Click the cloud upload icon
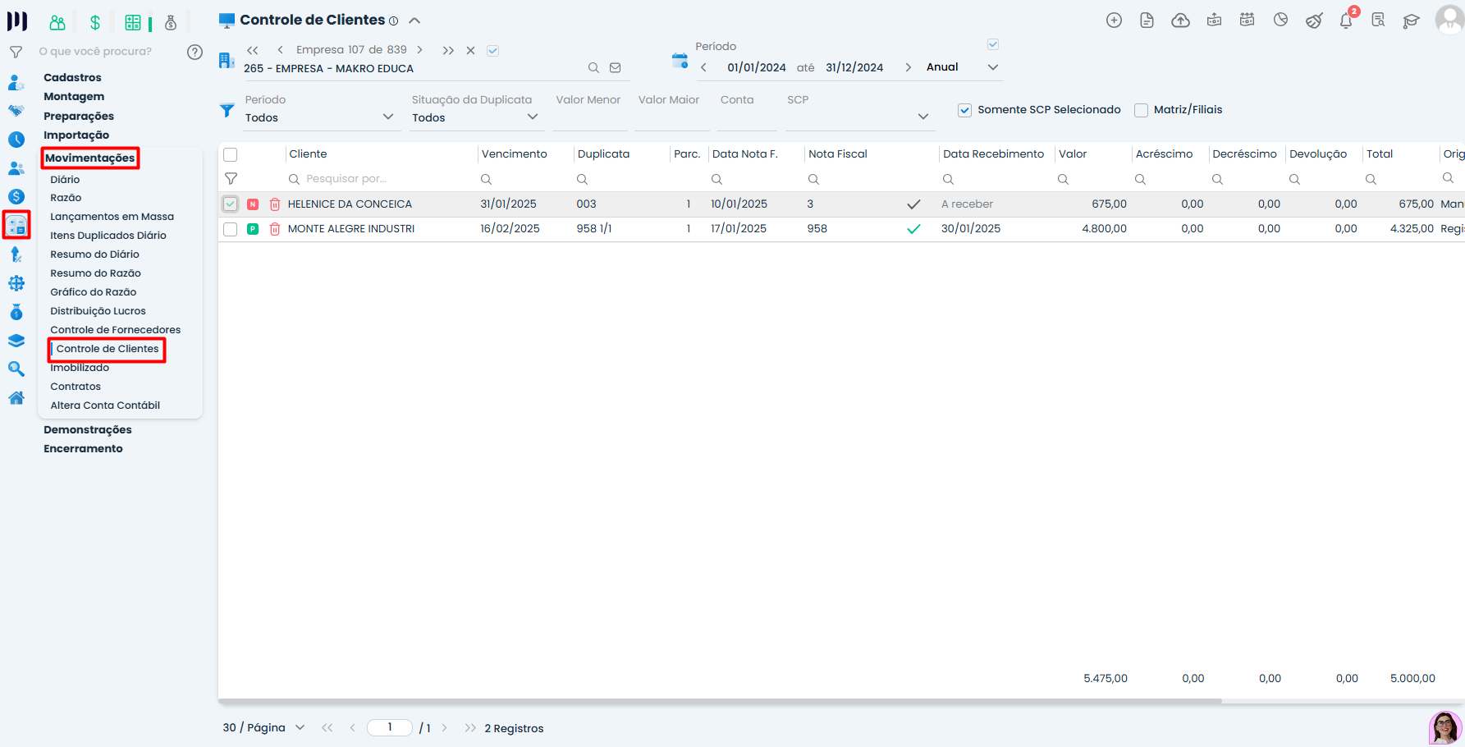The width and height of the screenshot is (1465, 747). pyautogui.click(x=1180, y=21)
